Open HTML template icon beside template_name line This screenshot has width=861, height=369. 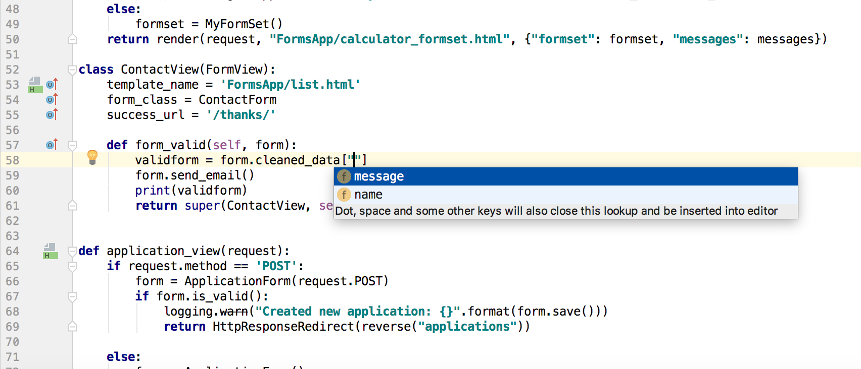tap(34, 85)
